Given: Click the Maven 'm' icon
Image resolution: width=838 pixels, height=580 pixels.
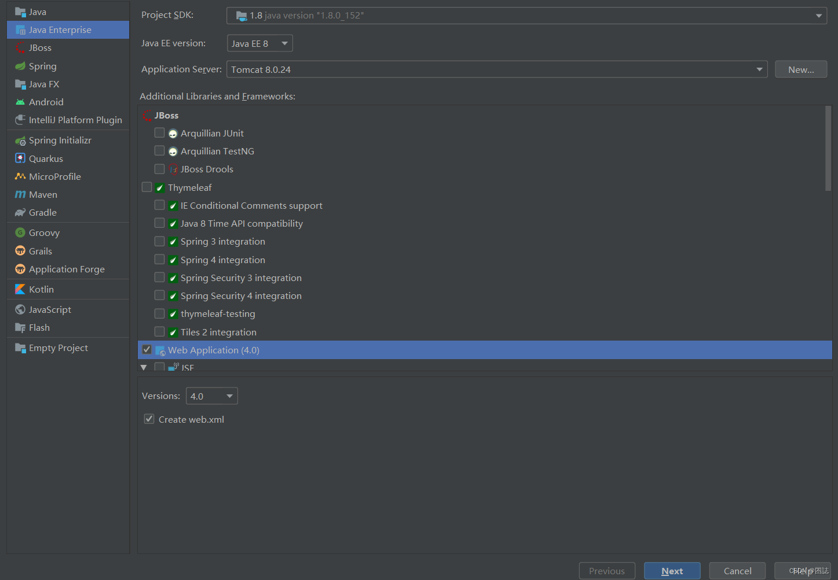Looking at the screenshot, I should 20,195.
